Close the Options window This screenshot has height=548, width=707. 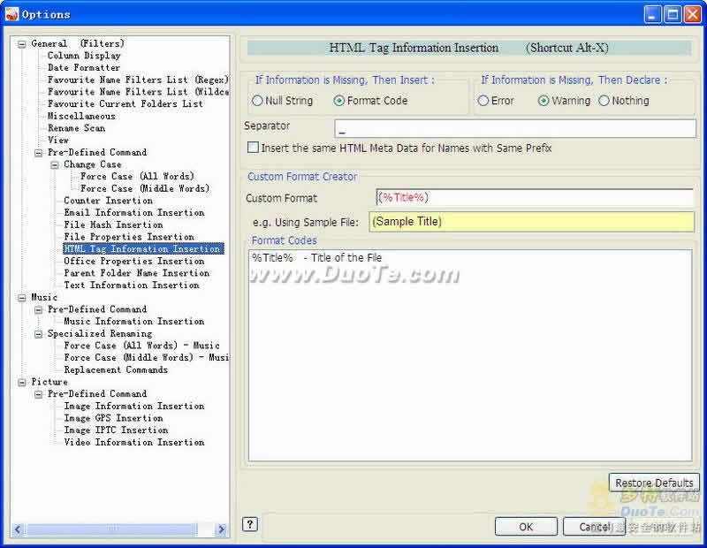(693, 15)
